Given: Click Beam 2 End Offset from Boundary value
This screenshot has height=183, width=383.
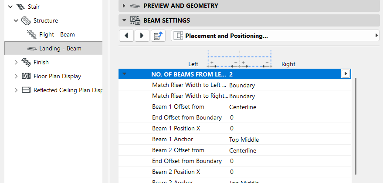Looking at the screenshot, I should (x=231, y=161).
